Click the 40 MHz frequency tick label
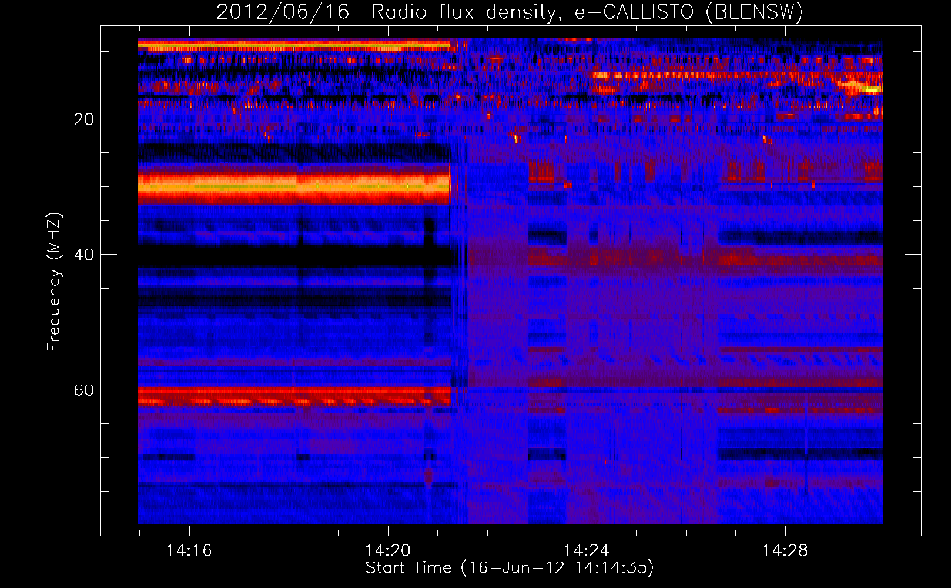The height and width of the screenshot is (588, 951). coord(84,255)
